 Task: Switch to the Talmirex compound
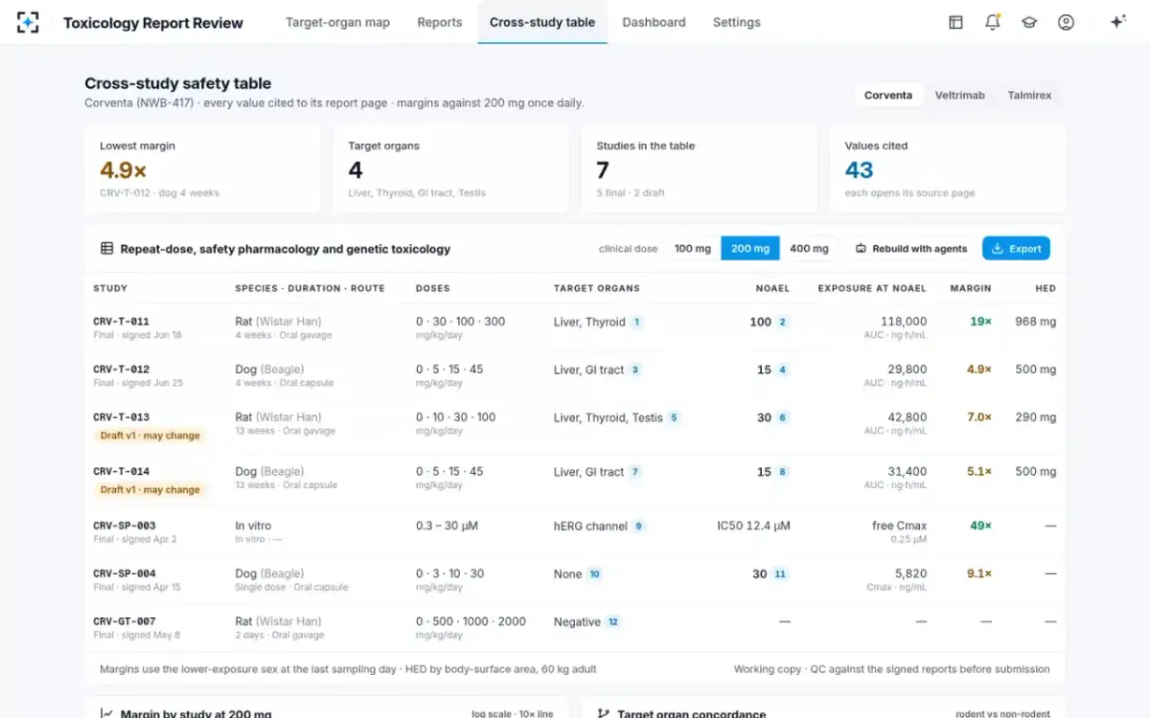coord(1029,96)
